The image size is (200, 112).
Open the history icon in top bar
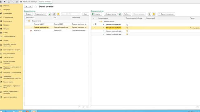point(9,2)
